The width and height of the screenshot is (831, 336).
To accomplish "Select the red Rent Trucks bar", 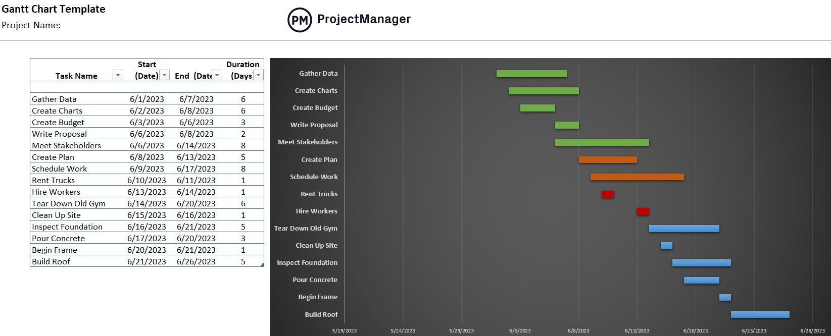I will point(607,194).
